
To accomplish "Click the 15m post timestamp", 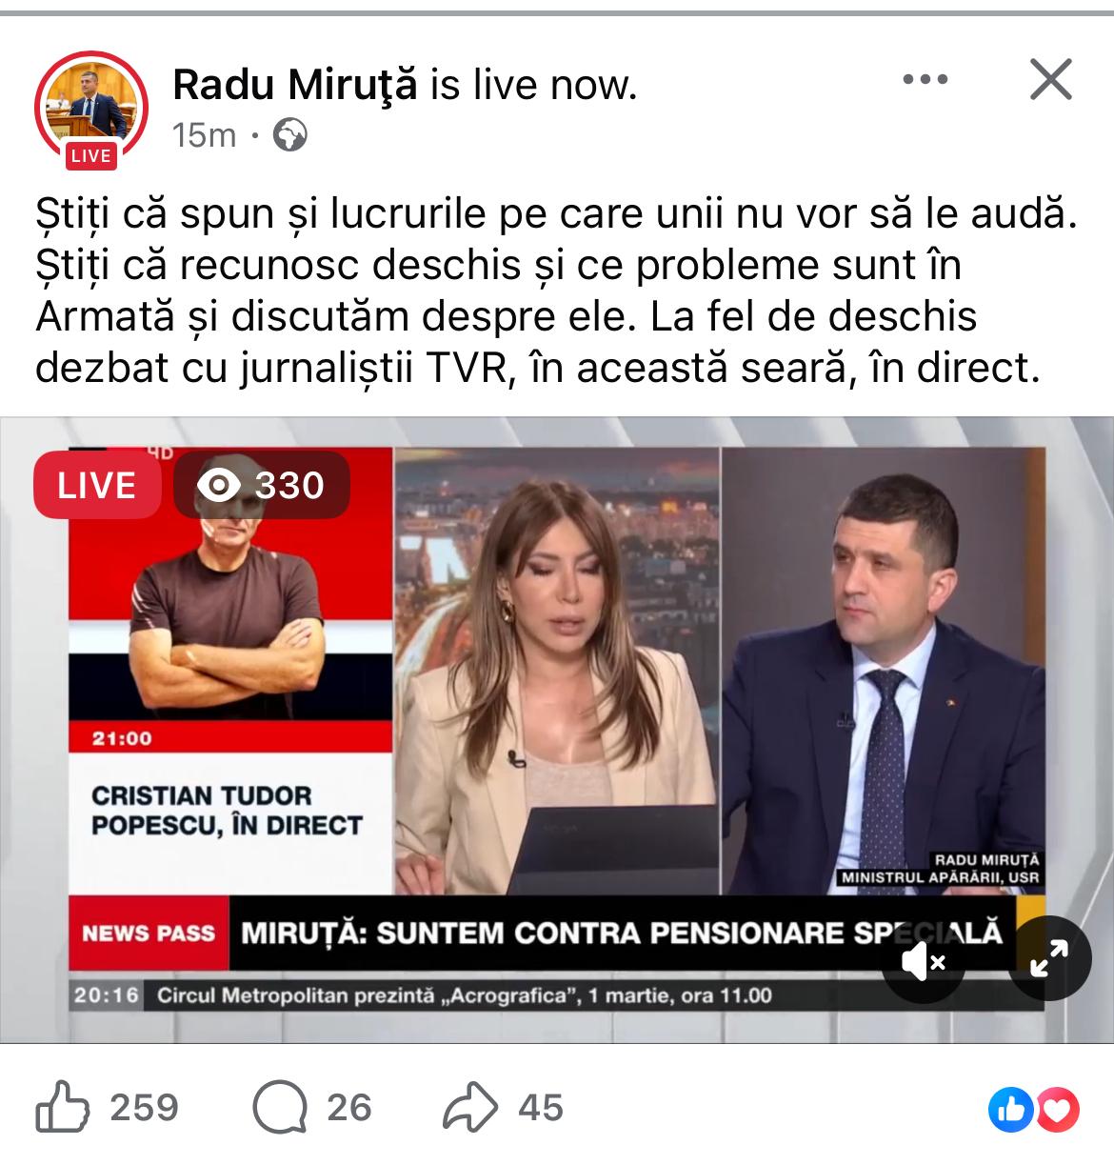I will (x=205, y=136).
